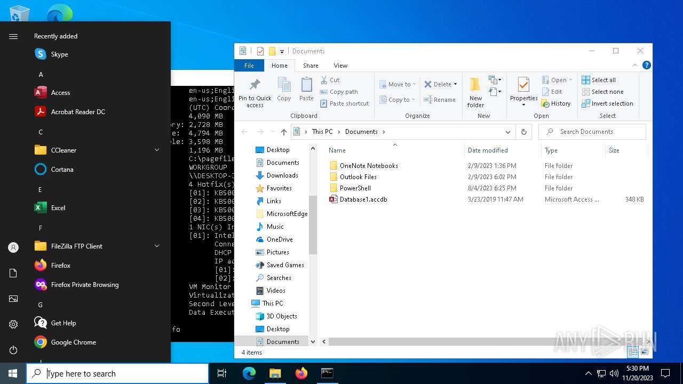The image size is (683, 384).
Task: Open address bar history dropdown
Action: 508,132
